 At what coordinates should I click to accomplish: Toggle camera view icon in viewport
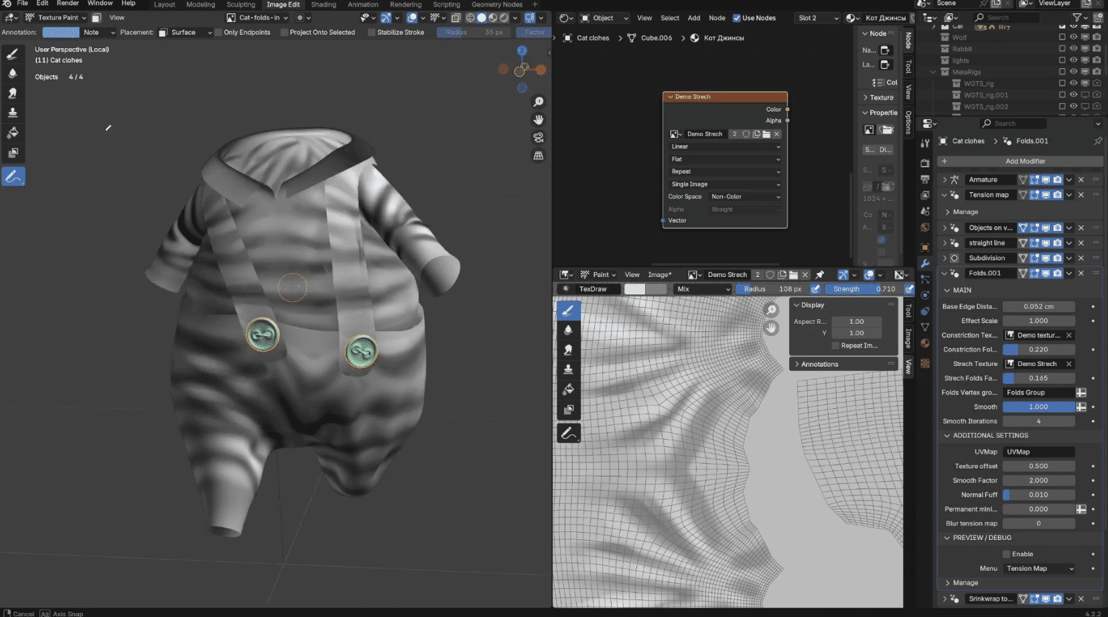click(x=538, y=138)
